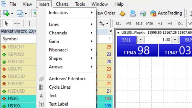Screen dimensions: 192x108
Task: Click the SELL button on chart
Action: (127, 40)
